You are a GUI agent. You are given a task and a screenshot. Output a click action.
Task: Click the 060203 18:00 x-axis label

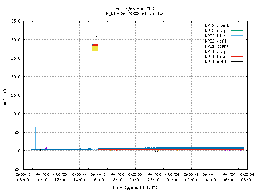[x=116, y=177]
